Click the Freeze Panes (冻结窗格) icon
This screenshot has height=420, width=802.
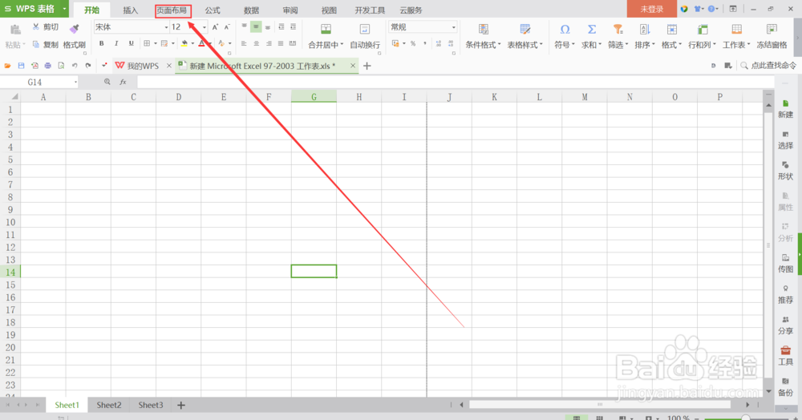tap(772, 29)
